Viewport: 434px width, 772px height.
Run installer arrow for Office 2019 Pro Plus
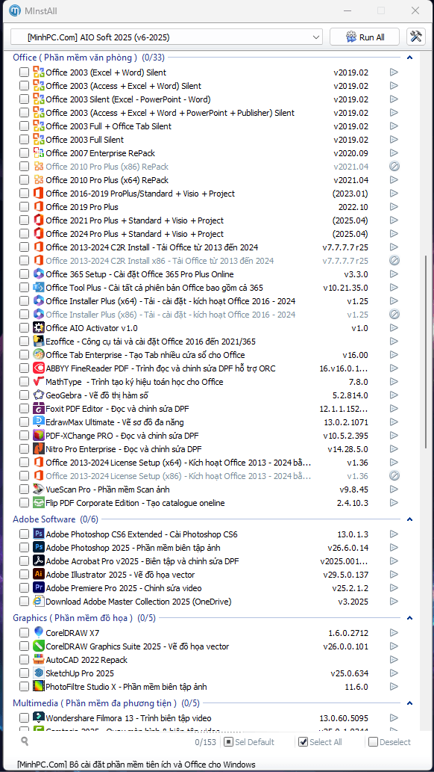(x=394, y=207)
